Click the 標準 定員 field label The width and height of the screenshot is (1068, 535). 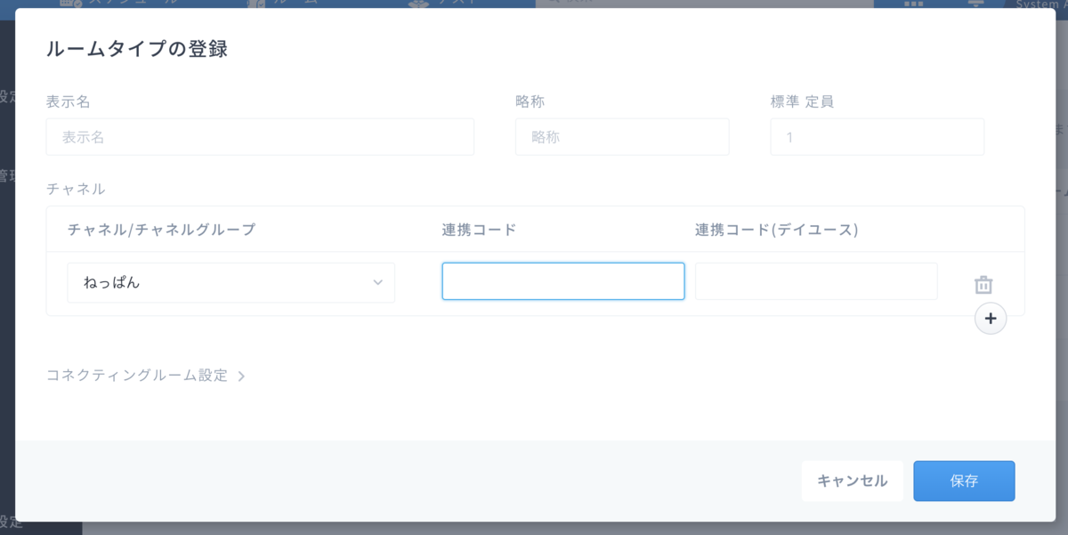(x=801, y=101)
